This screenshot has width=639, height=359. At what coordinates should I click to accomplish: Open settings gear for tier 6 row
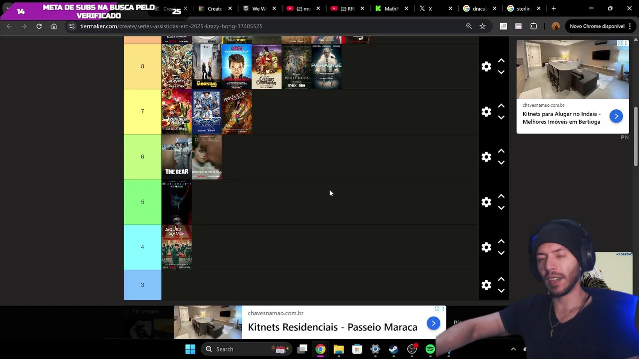pos(486,157)
